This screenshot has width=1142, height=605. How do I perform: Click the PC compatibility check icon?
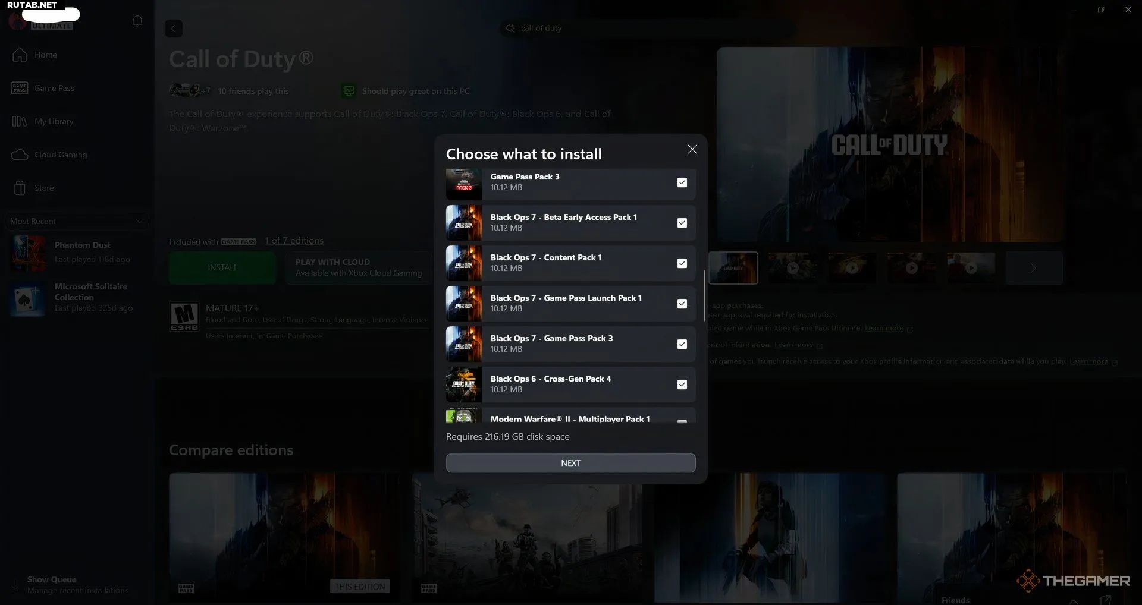(349, 91)
